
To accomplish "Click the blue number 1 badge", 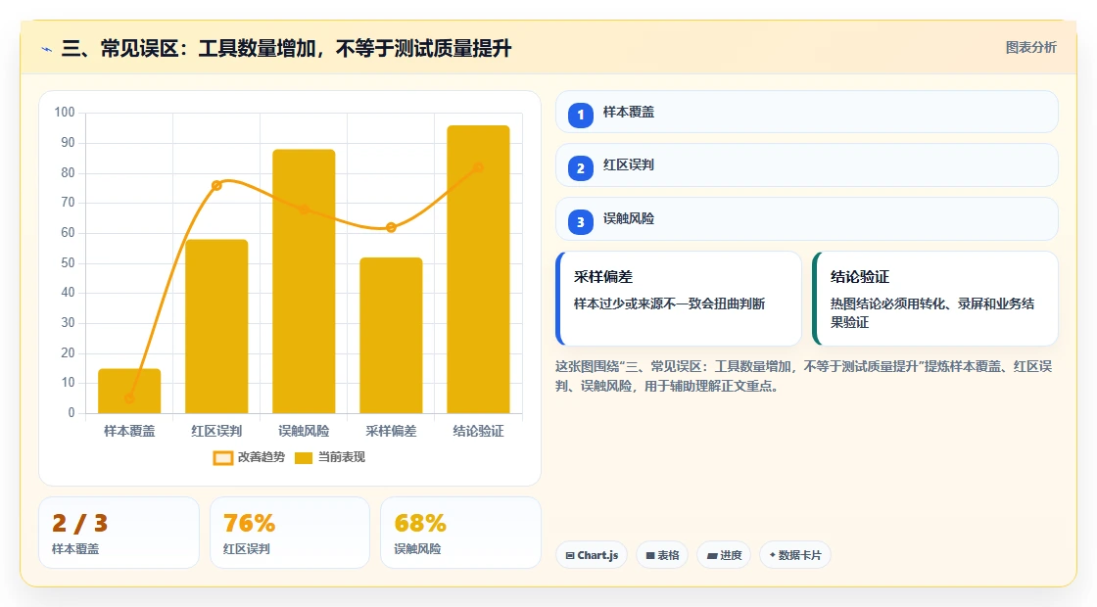I will pyautogui.click(x=580, y=115).
